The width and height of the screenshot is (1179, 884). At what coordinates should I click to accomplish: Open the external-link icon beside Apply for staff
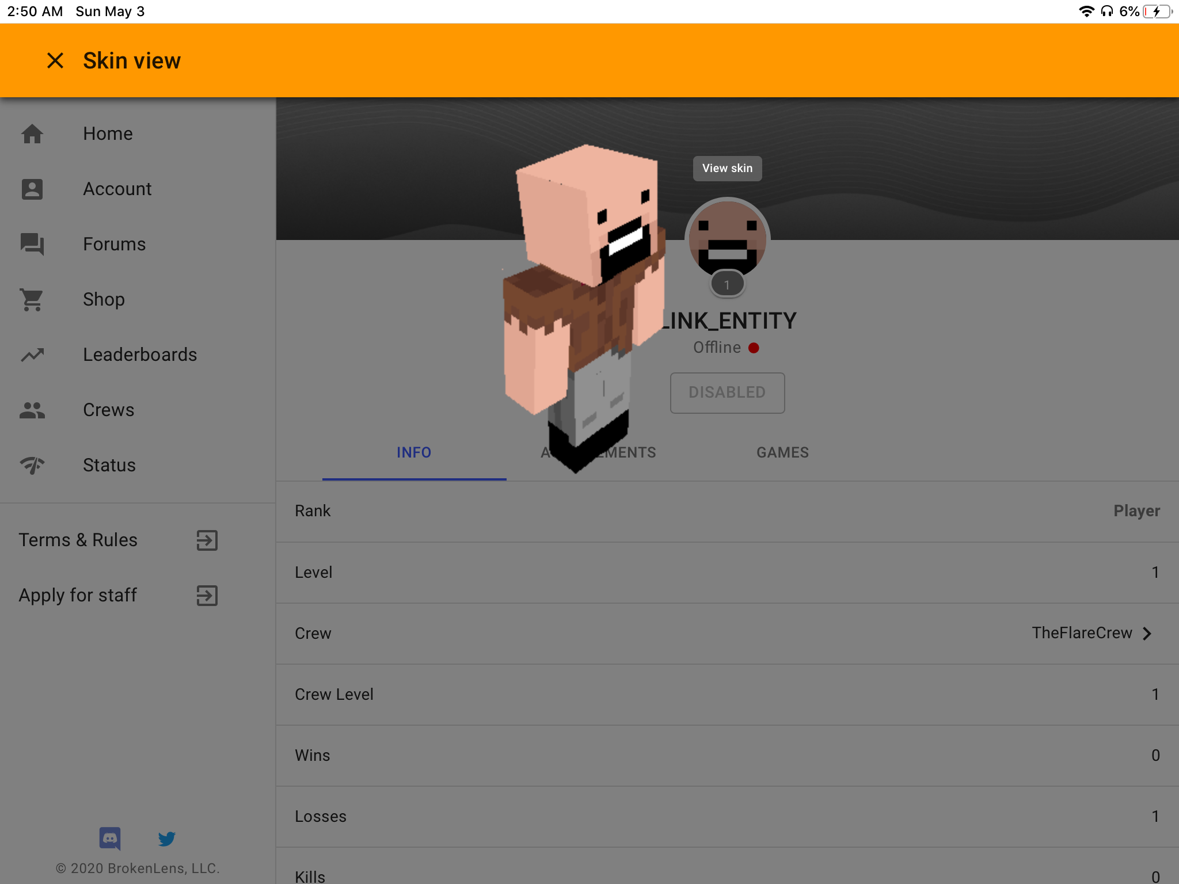click(x=207, y=595)
